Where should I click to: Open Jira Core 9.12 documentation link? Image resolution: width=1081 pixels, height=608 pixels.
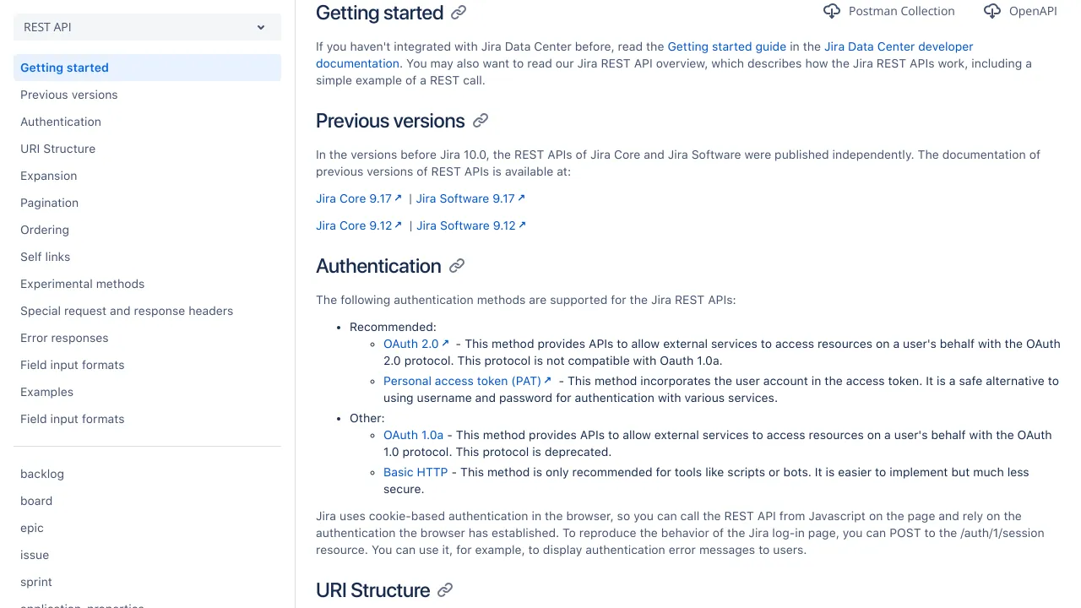tap(359, 225)
